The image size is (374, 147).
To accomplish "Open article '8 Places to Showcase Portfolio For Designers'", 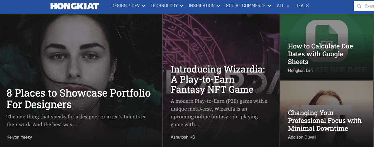I will (79, 99).
